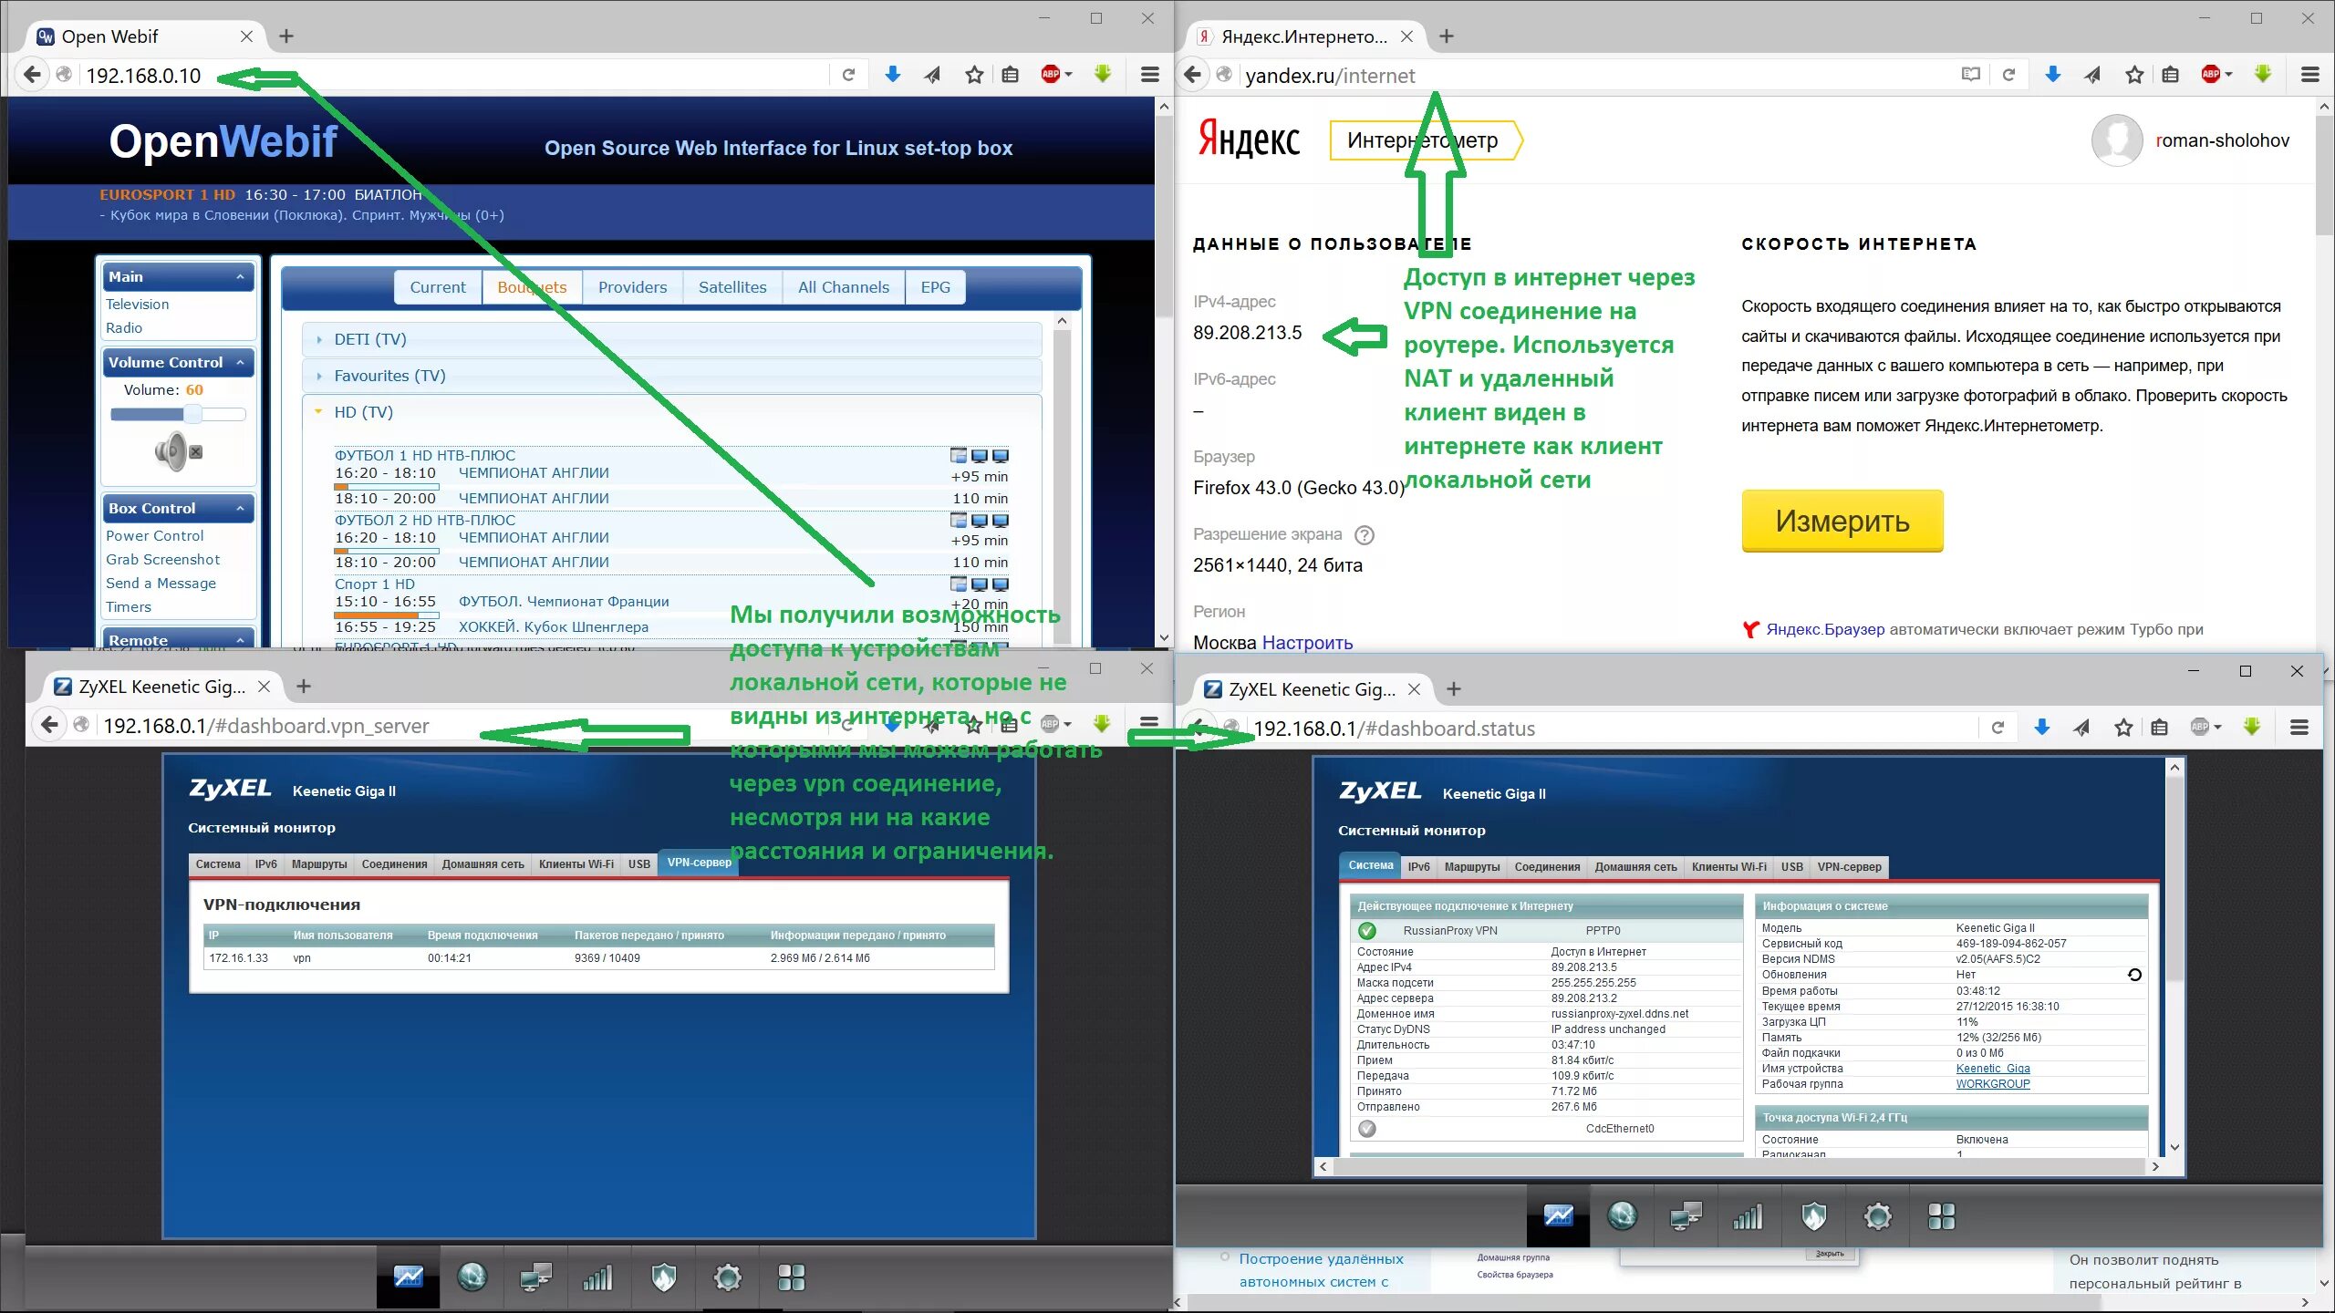This screenshot has width=2335, height=1313.
Task: Click the VPN-сервер tab in ZyXEL dashboard
Action: 700,863
